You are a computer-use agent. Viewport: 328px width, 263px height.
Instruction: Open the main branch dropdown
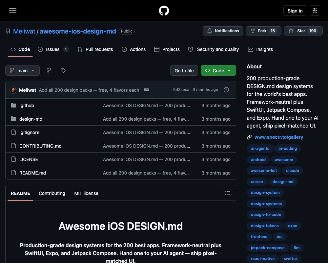tap(22, 70)
